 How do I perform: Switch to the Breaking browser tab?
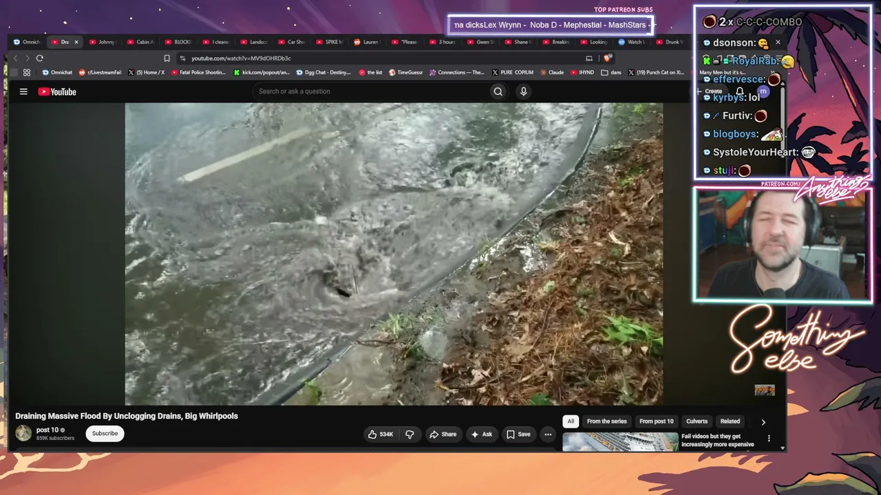557,42
